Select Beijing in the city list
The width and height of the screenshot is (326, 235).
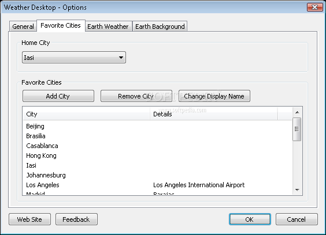35,126
